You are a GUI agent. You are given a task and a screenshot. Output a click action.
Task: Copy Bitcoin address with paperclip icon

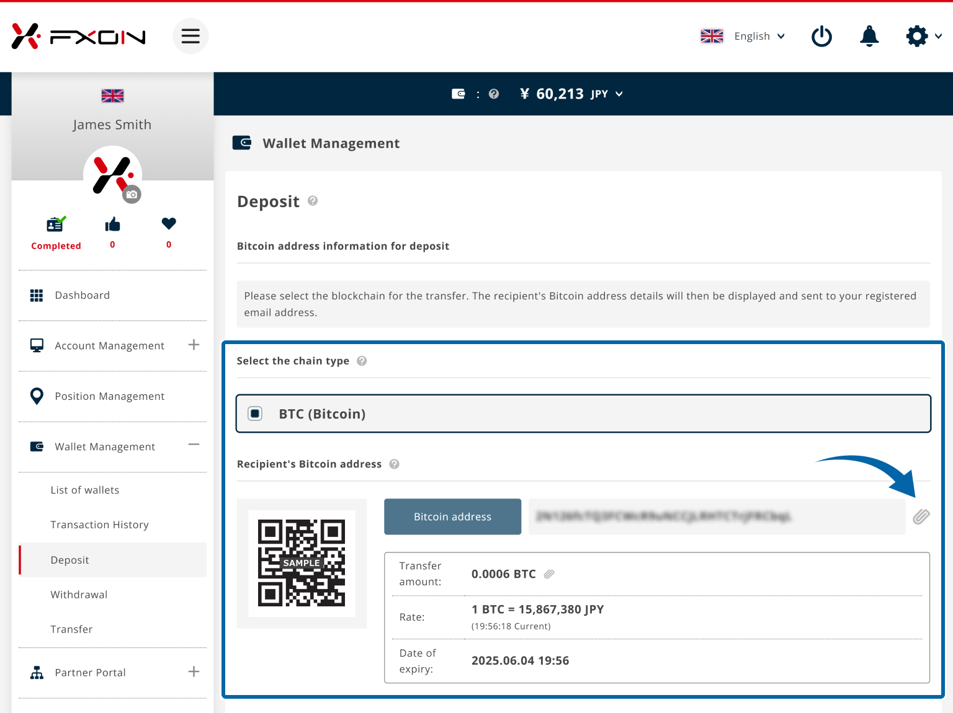[921, 516]
